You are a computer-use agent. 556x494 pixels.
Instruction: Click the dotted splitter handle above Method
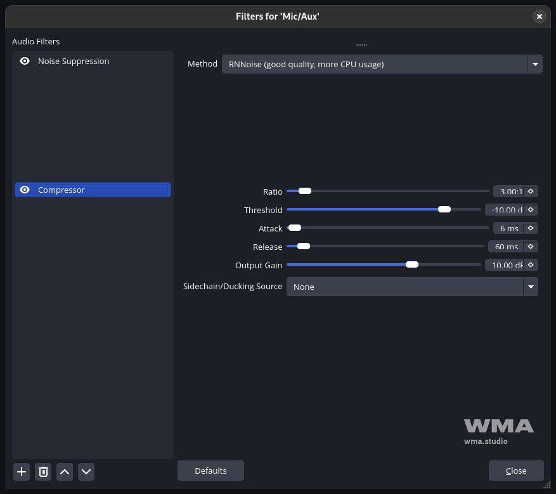[361, 45]
